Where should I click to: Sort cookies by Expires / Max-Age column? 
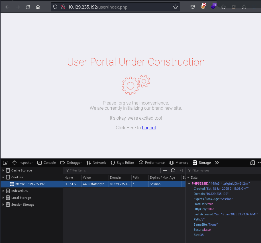click(x=162, y=177)
